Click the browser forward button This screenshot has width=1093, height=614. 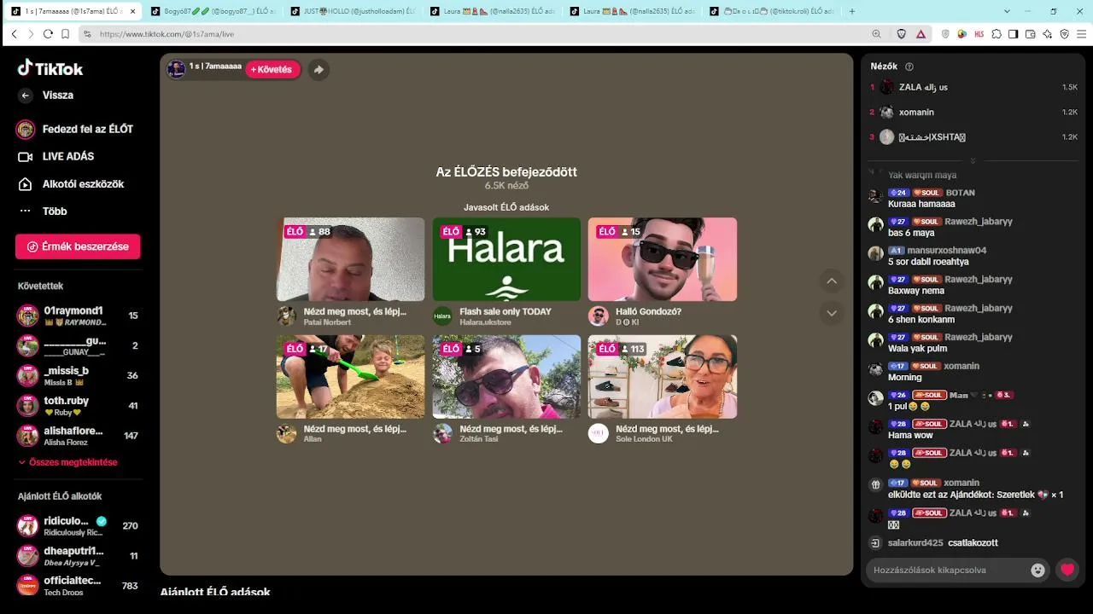pos(31,34)
